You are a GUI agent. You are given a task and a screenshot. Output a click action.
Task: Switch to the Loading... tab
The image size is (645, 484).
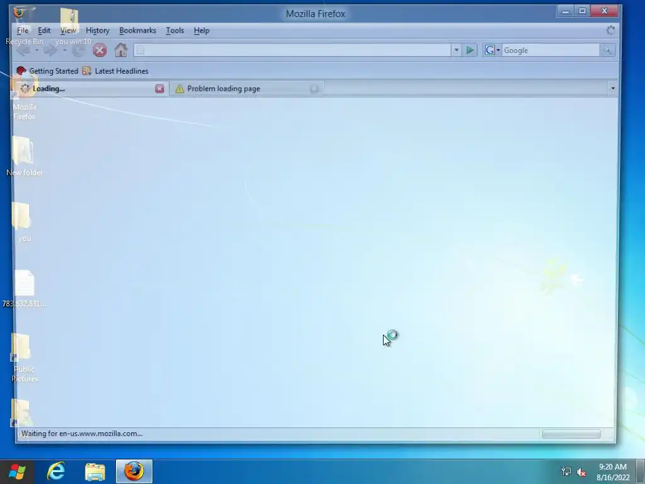pos(91,88)
